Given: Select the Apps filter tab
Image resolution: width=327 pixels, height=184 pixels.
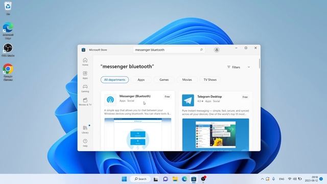Looking at the screenshot, I should [141, 80].
